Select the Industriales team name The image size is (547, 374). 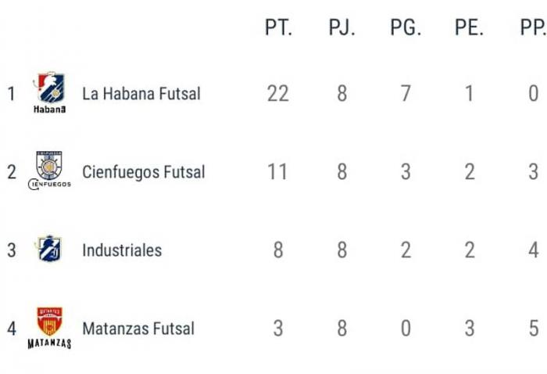[x=122, y=250]
